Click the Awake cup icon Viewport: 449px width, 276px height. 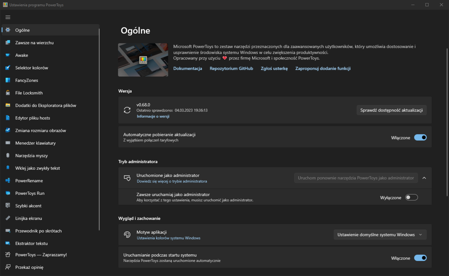(x=8, y=55)
